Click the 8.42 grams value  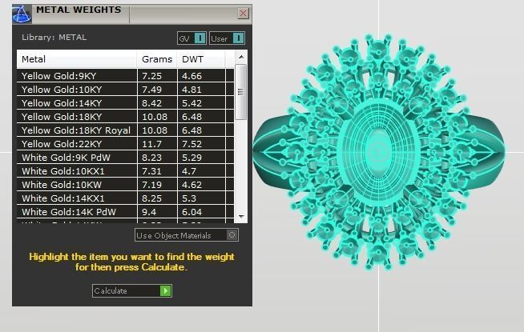tap(151, 103)
